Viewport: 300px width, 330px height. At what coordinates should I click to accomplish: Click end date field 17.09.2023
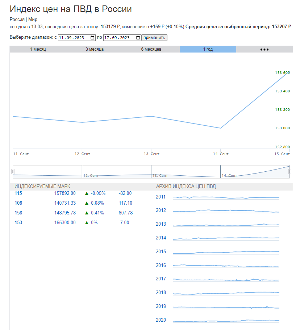122,38
